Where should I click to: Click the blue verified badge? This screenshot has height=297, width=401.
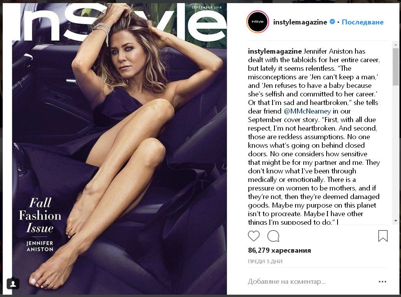332,22
